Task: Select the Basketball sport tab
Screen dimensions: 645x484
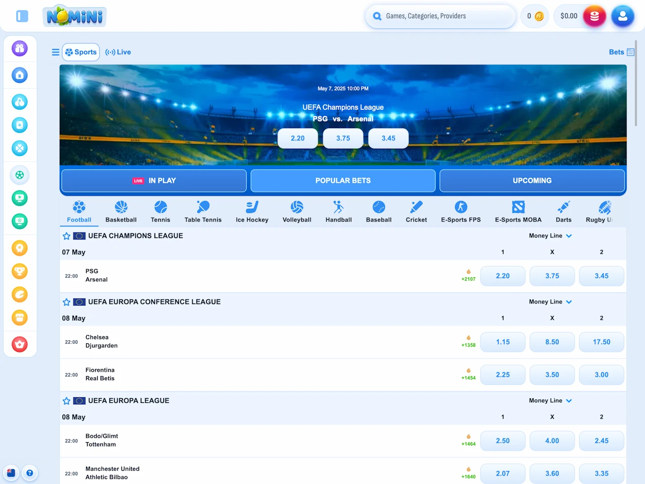Action: pos(121,212)
